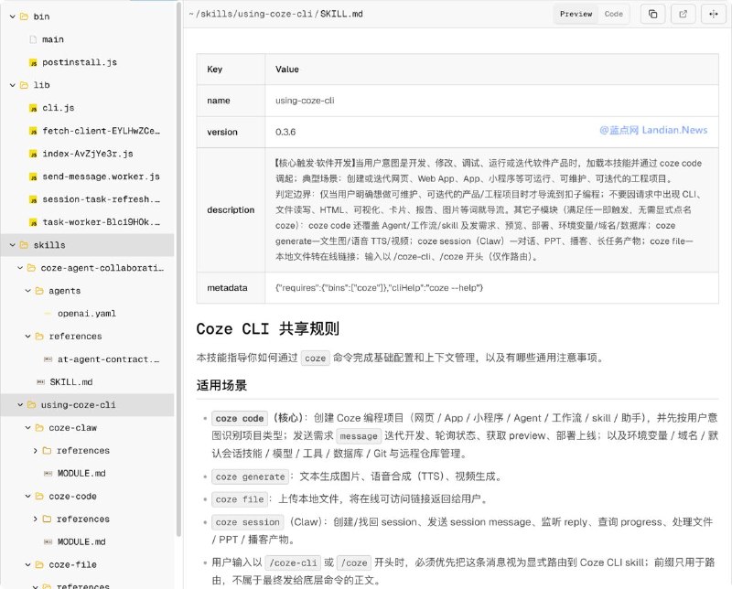Open the main file

[x=53, y=39]
